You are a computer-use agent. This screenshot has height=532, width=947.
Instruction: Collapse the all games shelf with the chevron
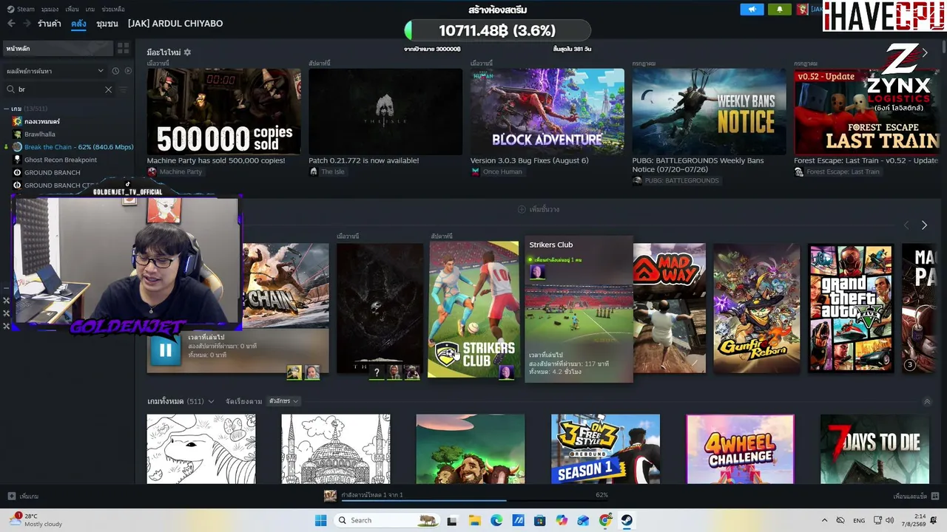(x=927, y=402)
